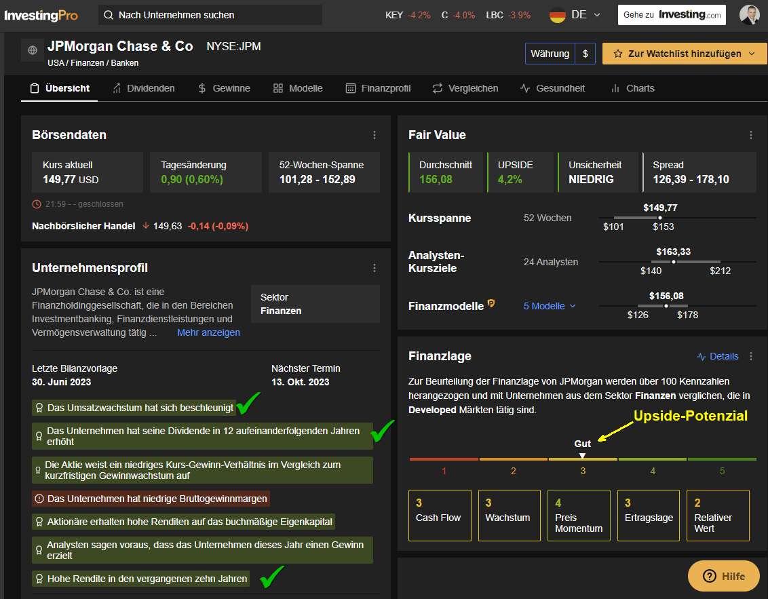Select the Wachstum score card
The image size is (768, 599).
510,516
